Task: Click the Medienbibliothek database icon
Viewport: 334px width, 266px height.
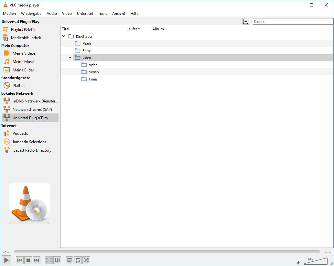Action: (x=5, y=37)
